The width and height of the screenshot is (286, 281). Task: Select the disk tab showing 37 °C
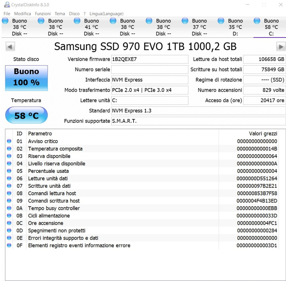[x=199, y=27]
